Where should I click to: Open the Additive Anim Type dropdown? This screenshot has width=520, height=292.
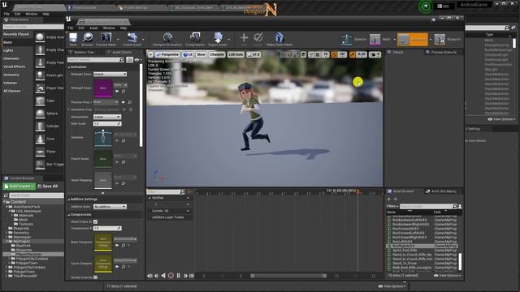(x=110, y=207)
